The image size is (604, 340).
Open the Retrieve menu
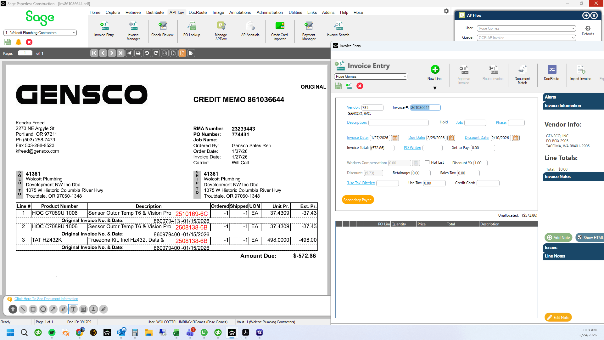point(133,12)
